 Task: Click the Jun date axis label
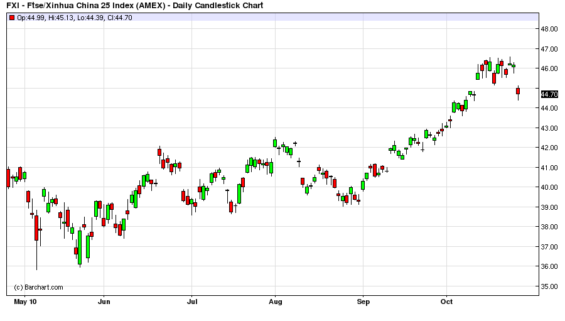pyautogui.click(x=104, y=302)
